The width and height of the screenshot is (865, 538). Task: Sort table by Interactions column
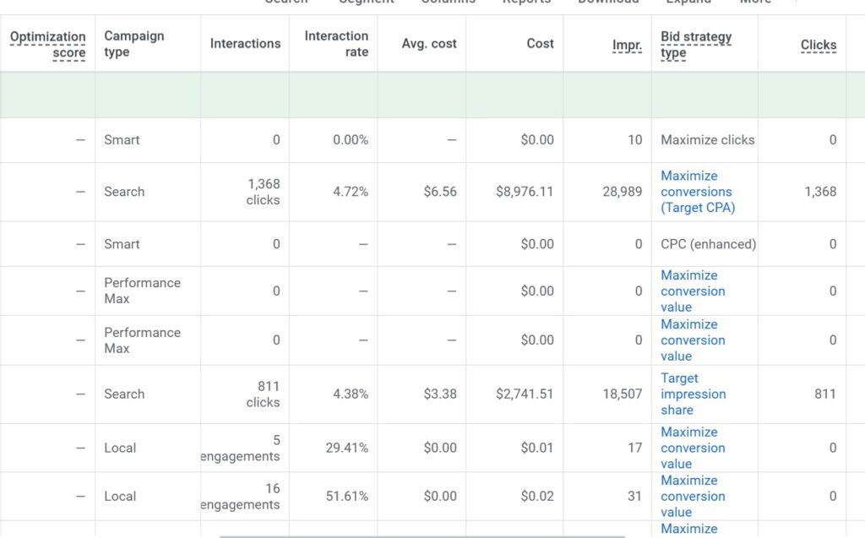click(245, 44)
